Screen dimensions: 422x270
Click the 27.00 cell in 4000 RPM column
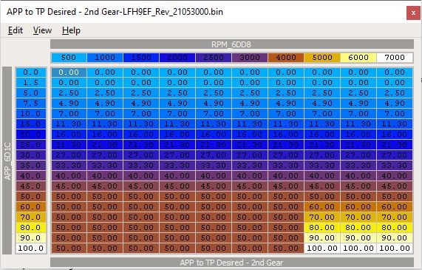coord(286,155)
